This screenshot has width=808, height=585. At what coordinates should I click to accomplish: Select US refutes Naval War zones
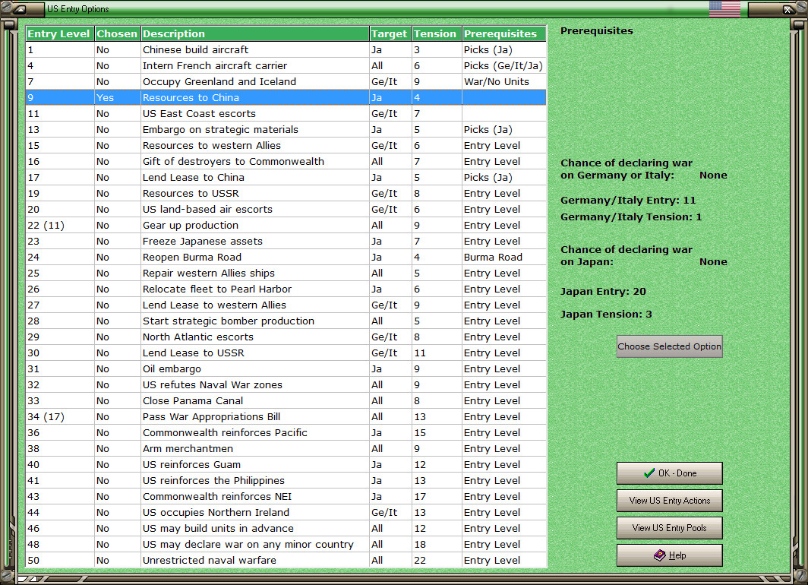tap(286, 385)
